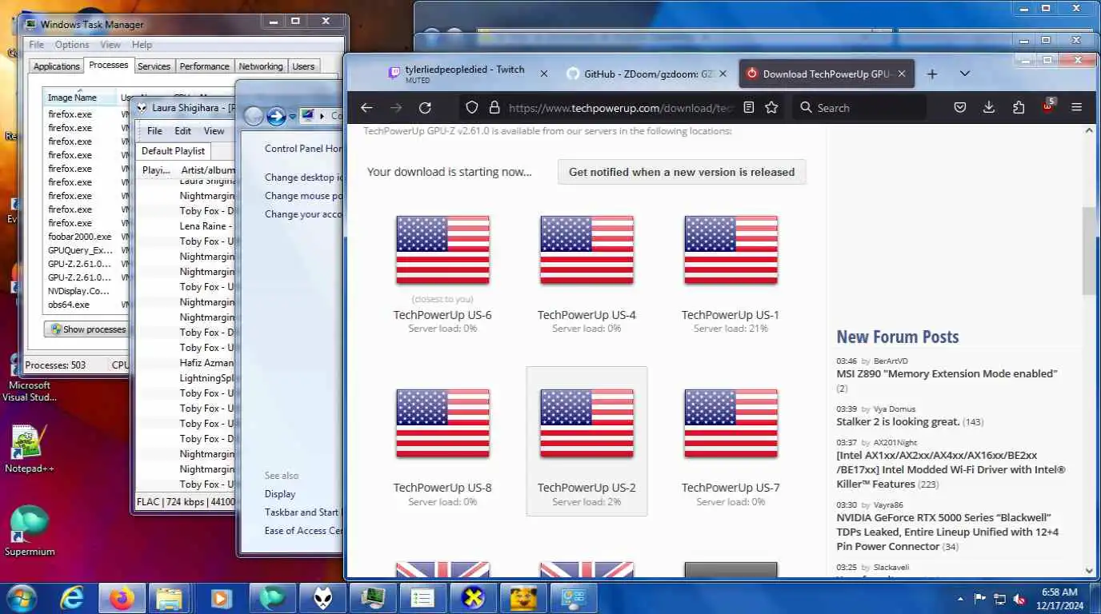
Task: Click the volume speaker tray icon
Action: tap(1019, 599)
